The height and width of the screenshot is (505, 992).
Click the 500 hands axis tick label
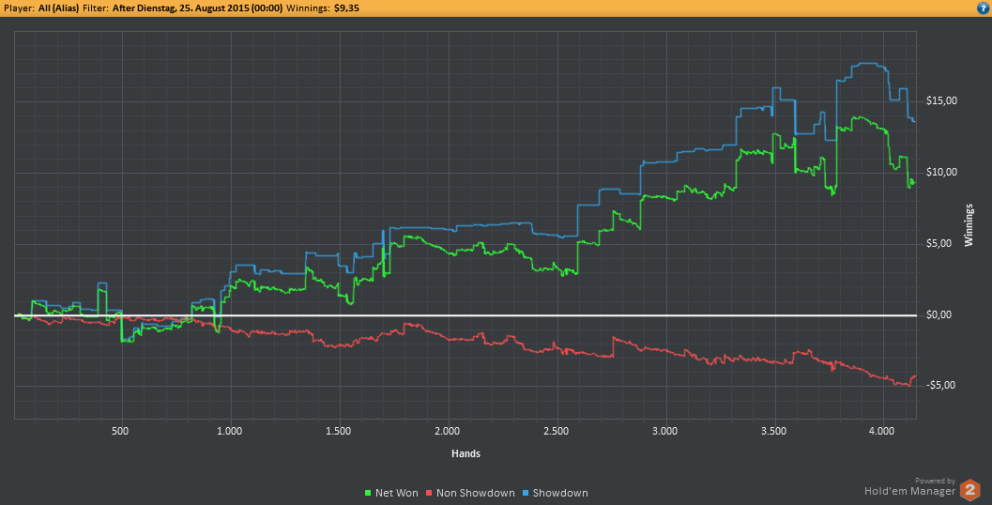(119, 431)
